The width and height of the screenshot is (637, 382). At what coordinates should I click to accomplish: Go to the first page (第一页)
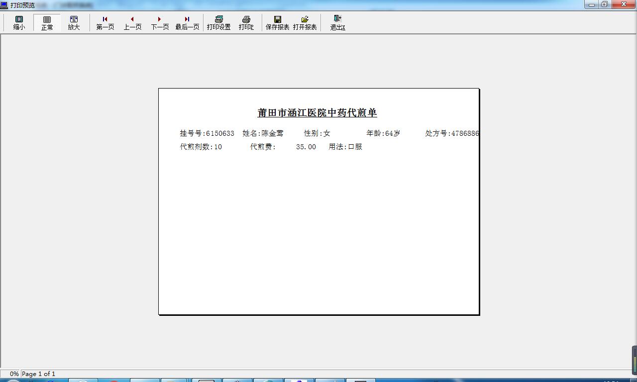coord(105,23)
